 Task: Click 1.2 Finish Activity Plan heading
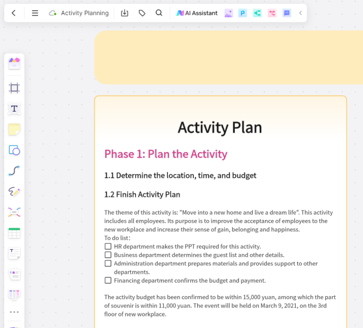pos(142,195)
